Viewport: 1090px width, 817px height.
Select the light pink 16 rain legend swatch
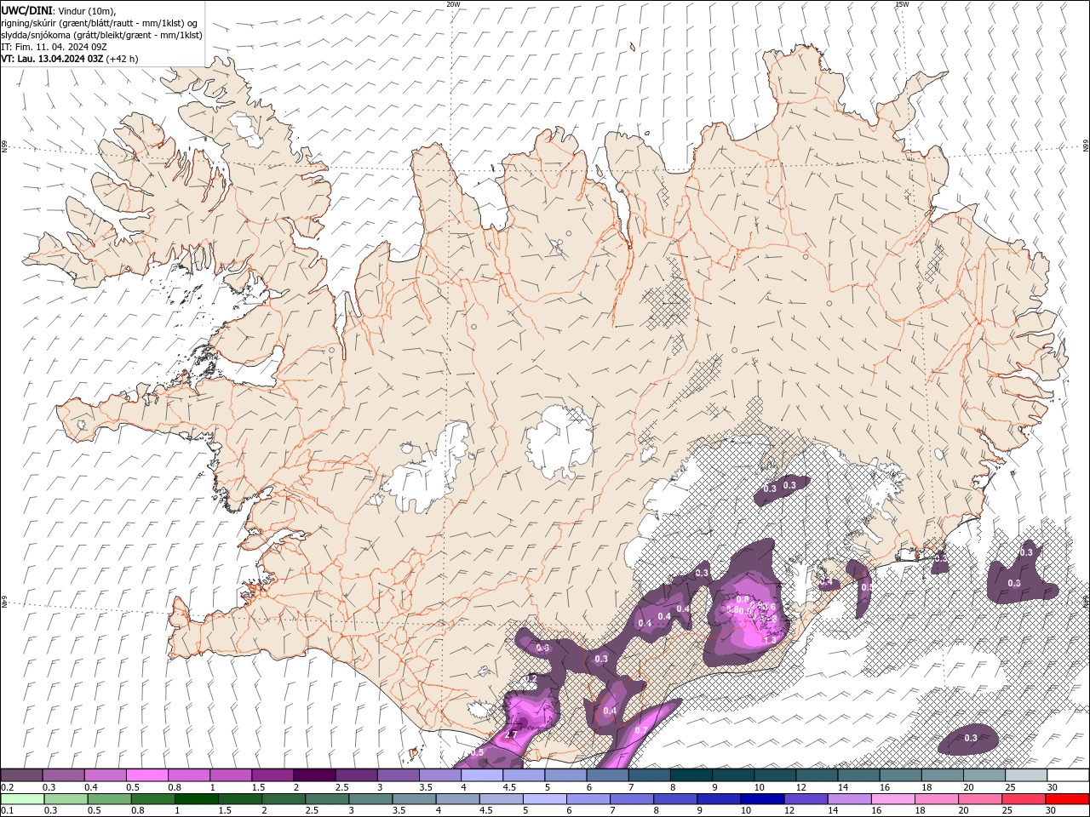(893, 799)
